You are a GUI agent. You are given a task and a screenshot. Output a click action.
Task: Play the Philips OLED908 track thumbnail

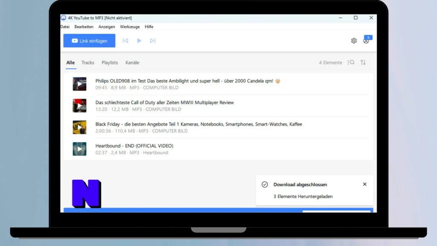click(x=80, y=84)
